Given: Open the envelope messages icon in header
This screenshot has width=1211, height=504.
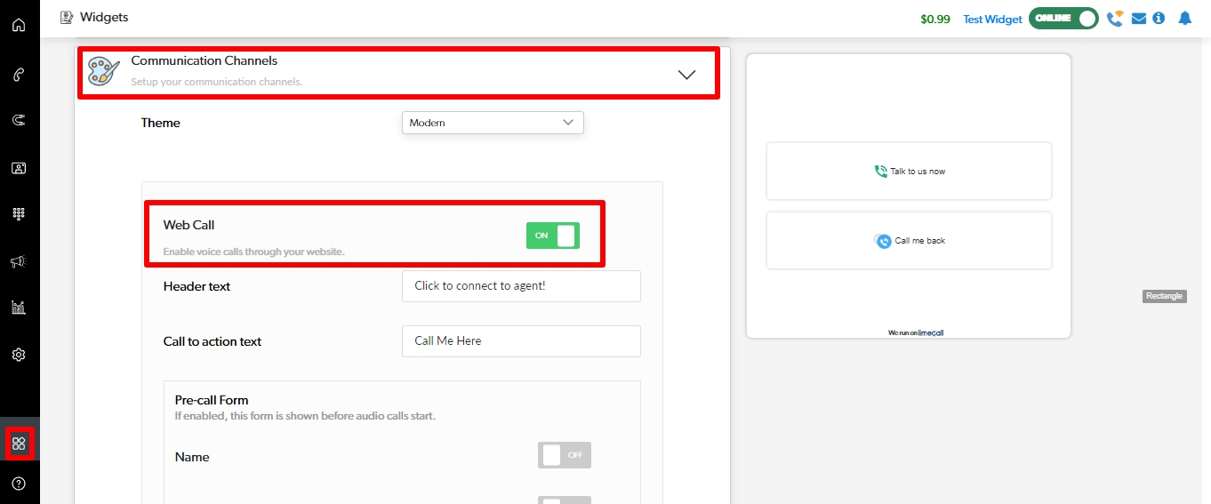Looking at the screenshot, I should 1138,19.
